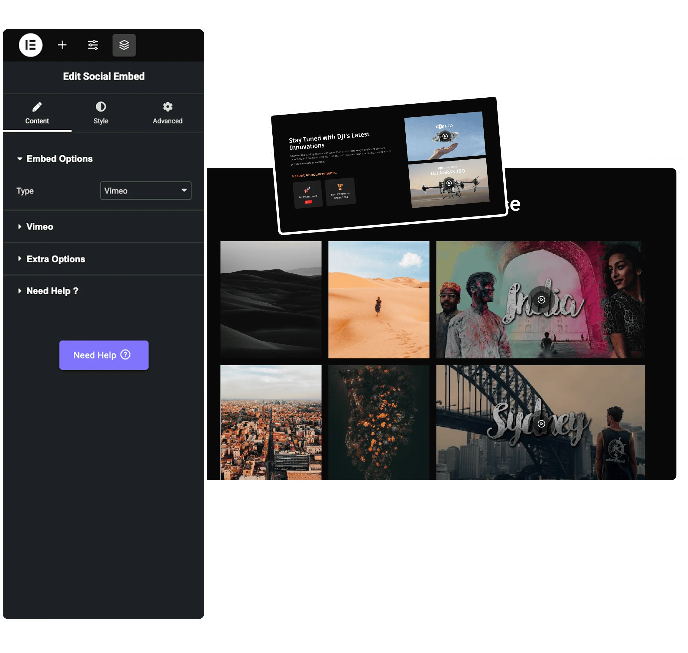Select the orange sand desert thumbnail
Viewport: 688px width, 653px height.
(x=379, y=299)
